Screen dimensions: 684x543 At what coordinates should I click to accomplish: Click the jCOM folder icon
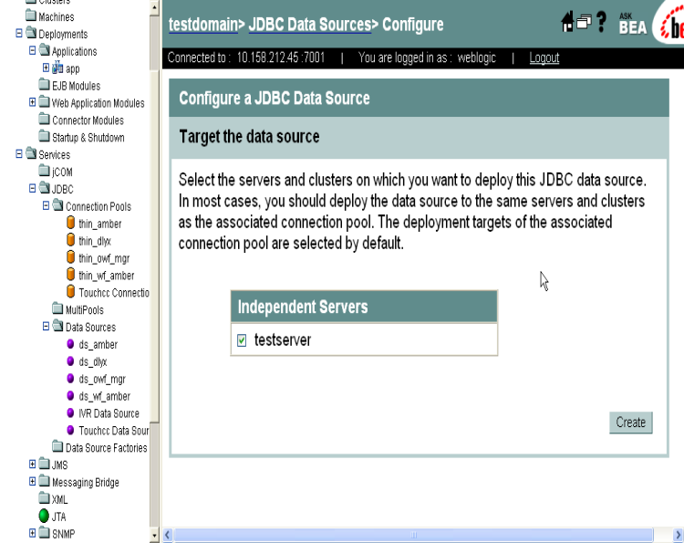44,171
